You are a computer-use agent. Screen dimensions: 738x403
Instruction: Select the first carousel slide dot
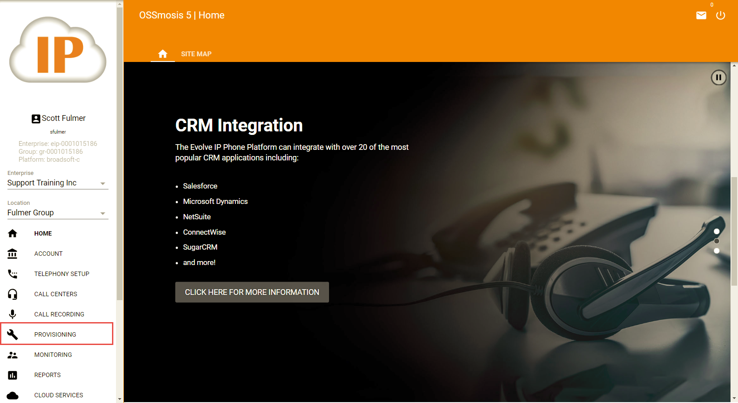(x=716, y=231)
